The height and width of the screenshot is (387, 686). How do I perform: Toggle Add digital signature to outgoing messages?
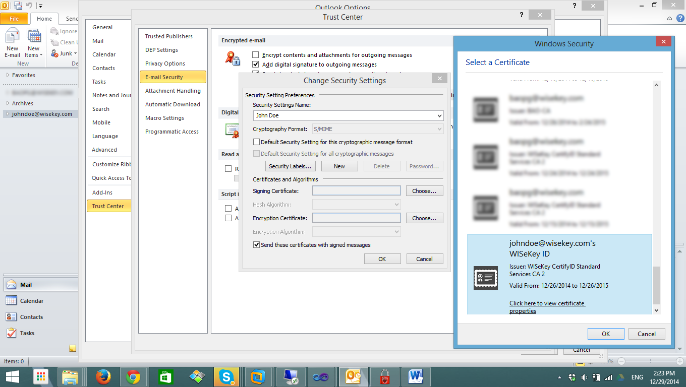tap(256, 64)
